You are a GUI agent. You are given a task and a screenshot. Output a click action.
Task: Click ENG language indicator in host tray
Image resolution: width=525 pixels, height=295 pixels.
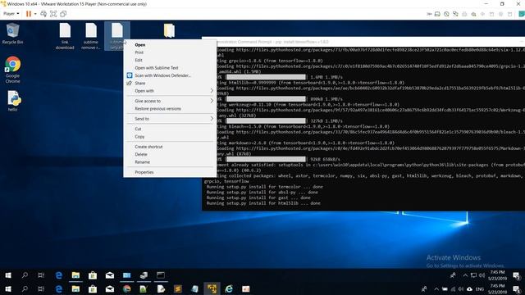coord(480,289)
